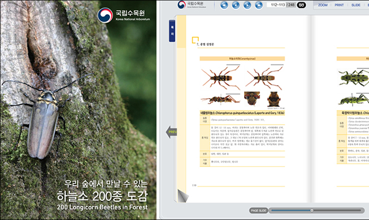Click the page number 110 at the page bottom

point(194,185)
